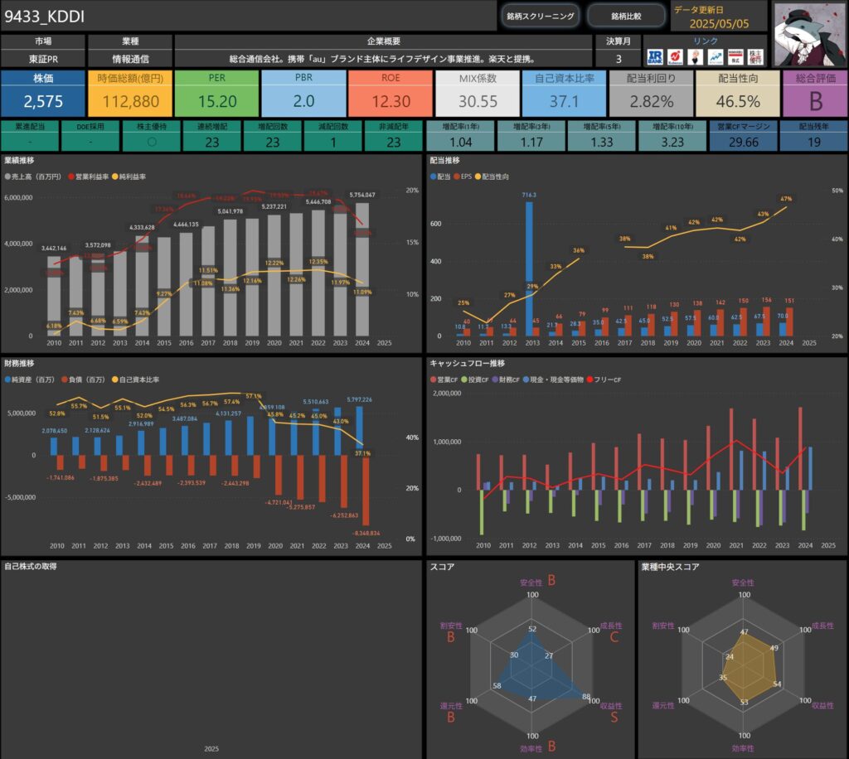This screenshot has height=759, width=849.
Task: Click the tall 716.3 bar in 配当推移
Action: pos(529,268)
